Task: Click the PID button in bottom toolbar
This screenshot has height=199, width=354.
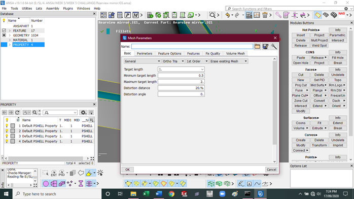Action: (x=61, y=173)
